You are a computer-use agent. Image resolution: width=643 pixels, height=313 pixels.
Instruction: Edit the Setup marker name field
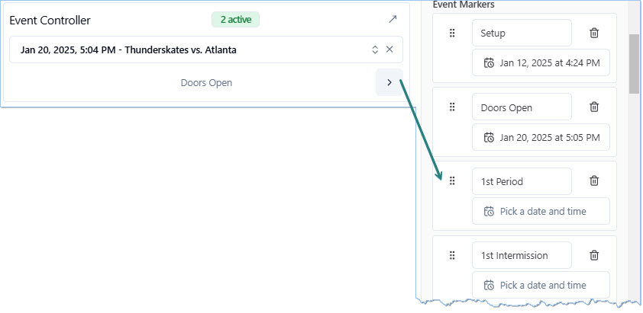click(522, 33)
